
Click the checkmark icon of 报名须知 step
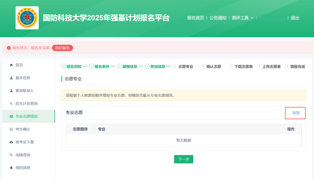(x=64, y=66)
